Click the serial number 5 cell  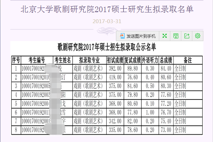(x=16, y=104)
